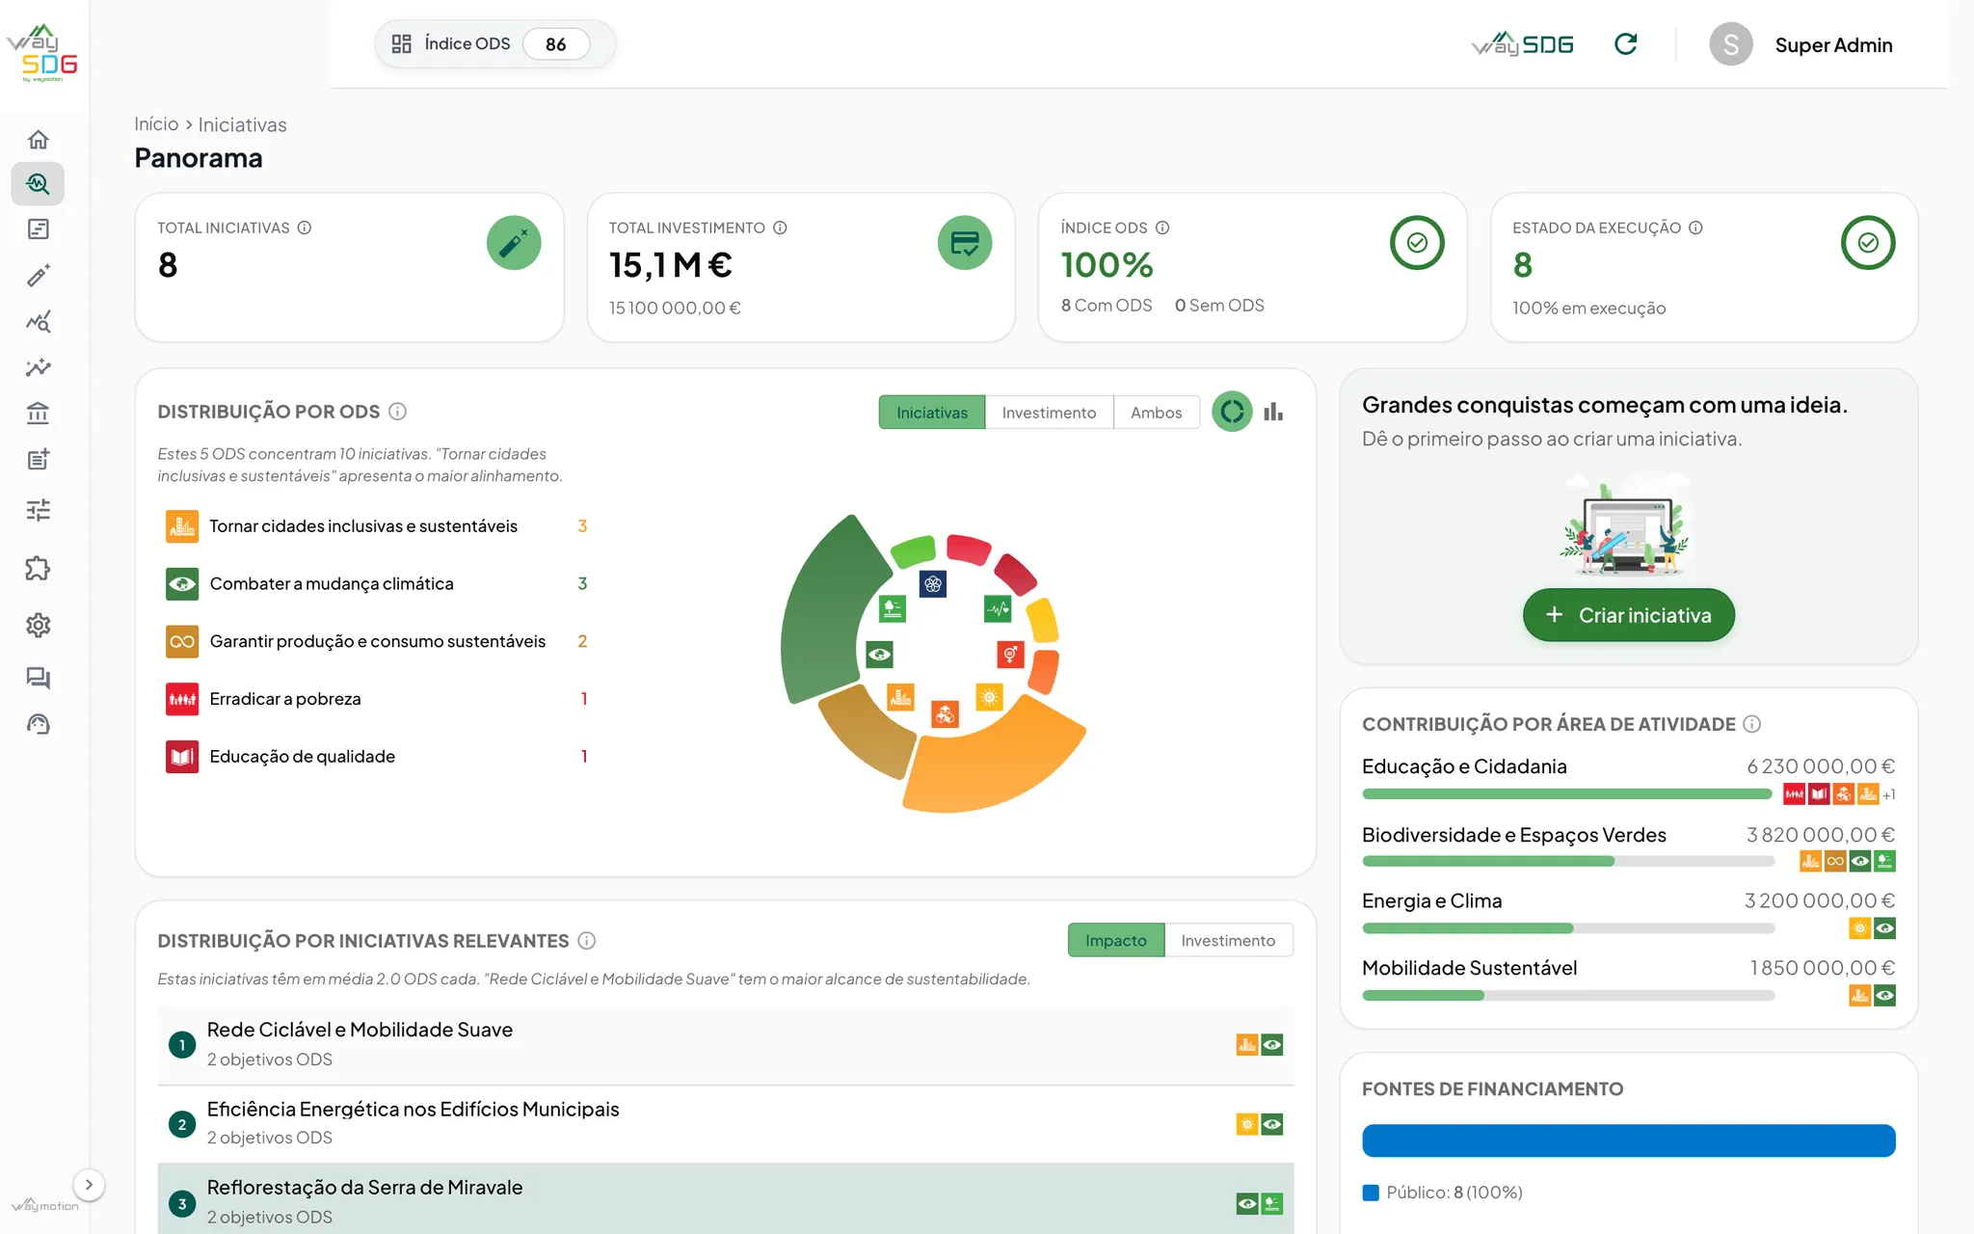Click the 100% em execução text
Image resolution: width=1974 pixels, height=1234 pixels.
point(1588,308)
